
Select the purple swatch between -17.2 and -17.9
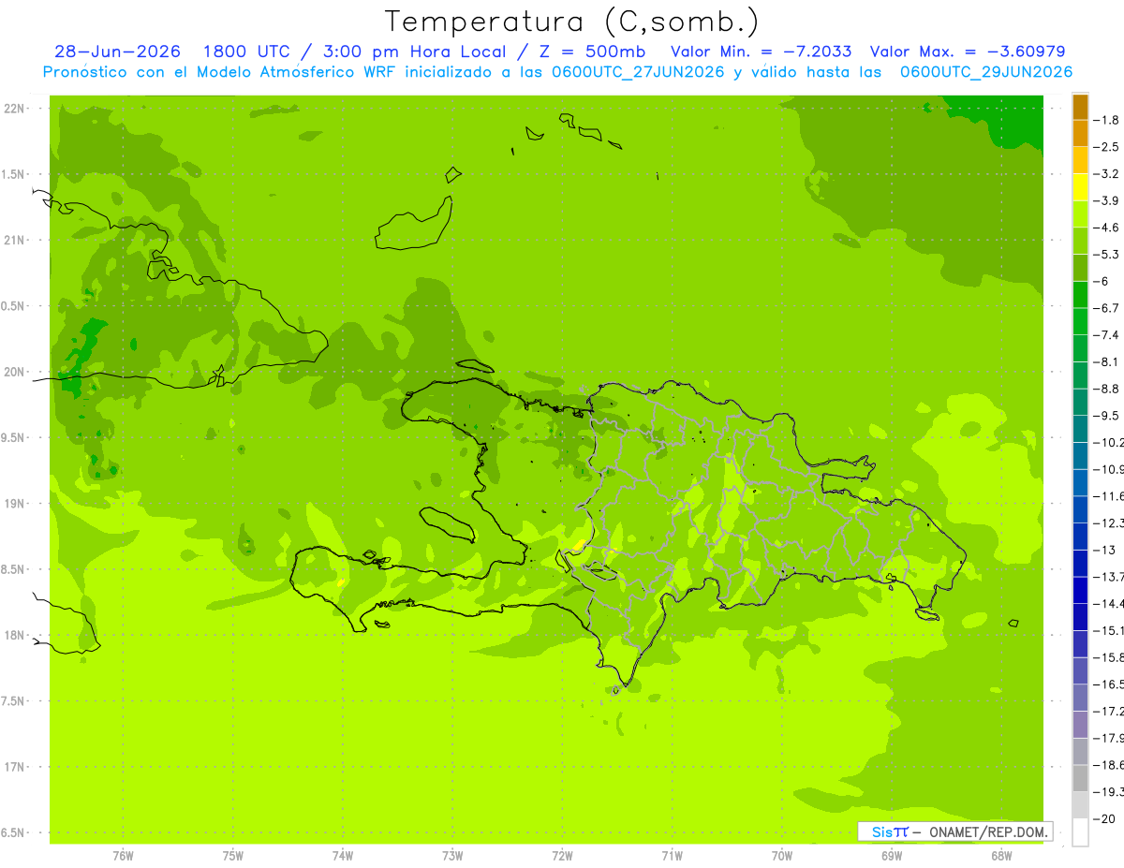[1080, 724]
